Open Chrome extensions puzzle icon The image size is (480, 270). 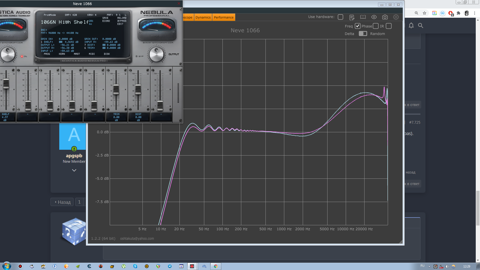click(458, 13)
